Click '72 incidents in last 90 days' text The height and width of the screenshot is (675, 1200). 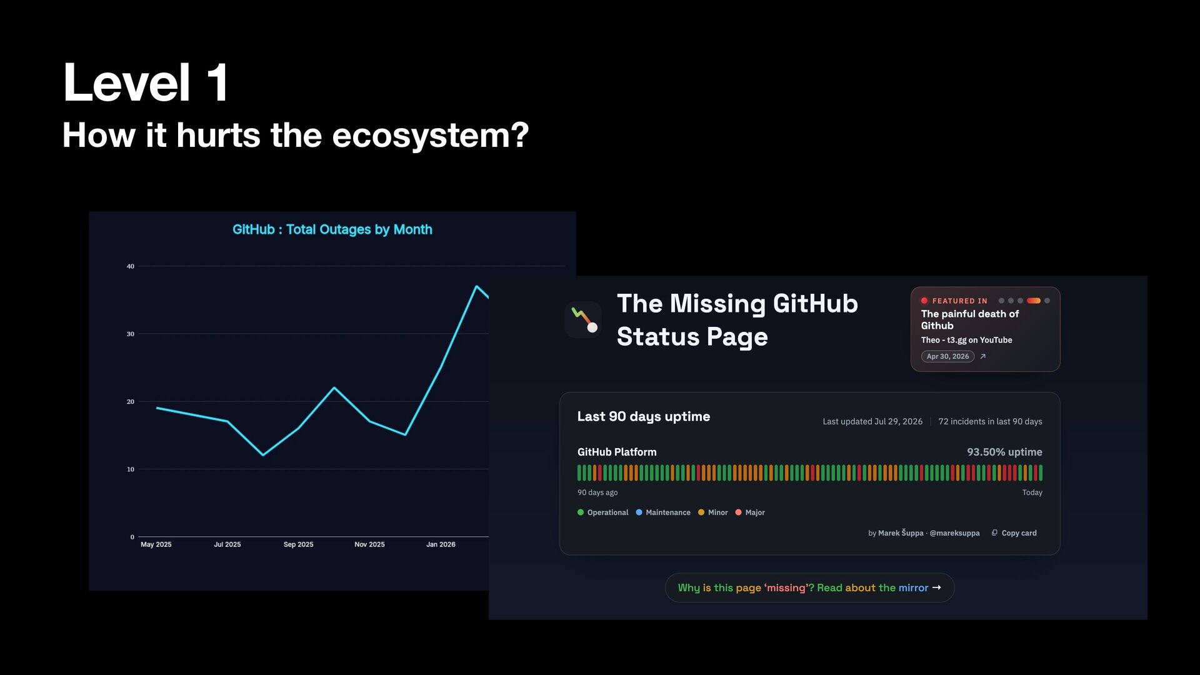click(990, 421)
